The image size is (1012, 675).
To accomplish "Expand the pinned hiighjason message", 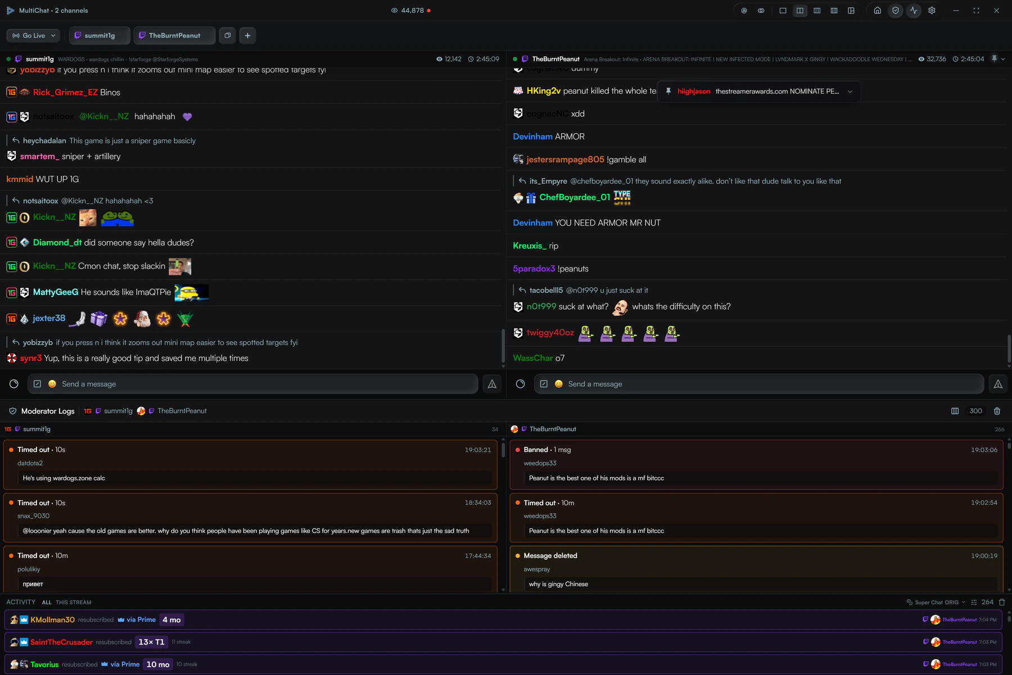I will point(850,92).
